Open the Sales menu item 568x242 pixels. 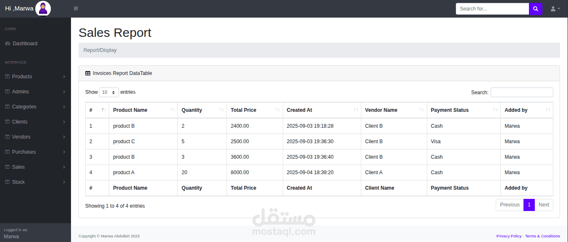click(35, 167)
